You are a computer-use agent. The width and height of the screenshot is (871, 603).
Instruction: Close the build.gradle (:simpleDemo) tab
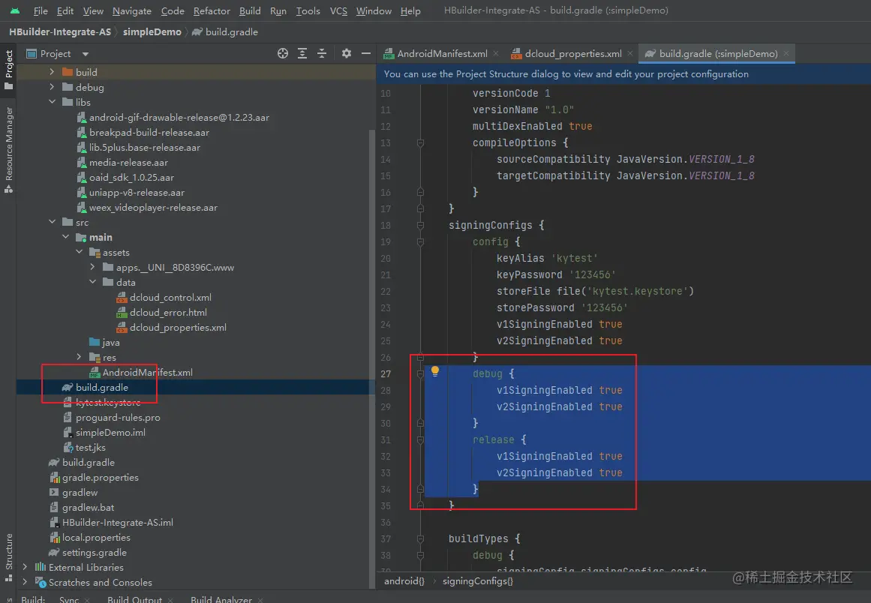(786, 53)
